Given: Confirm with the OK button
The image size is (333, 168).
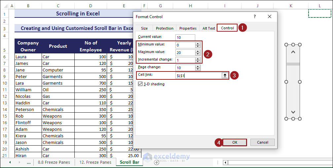Looking at the screenshot, I should (235, 142).
